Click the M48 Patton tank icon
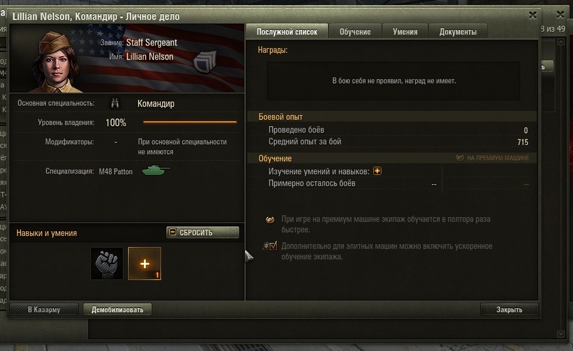Viewport: 573px width, 351px height. [x=156, y=171]
